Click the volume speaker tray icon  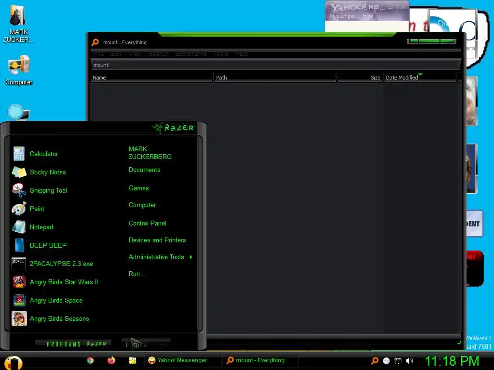pyautogui.click(x=410, y=361)
